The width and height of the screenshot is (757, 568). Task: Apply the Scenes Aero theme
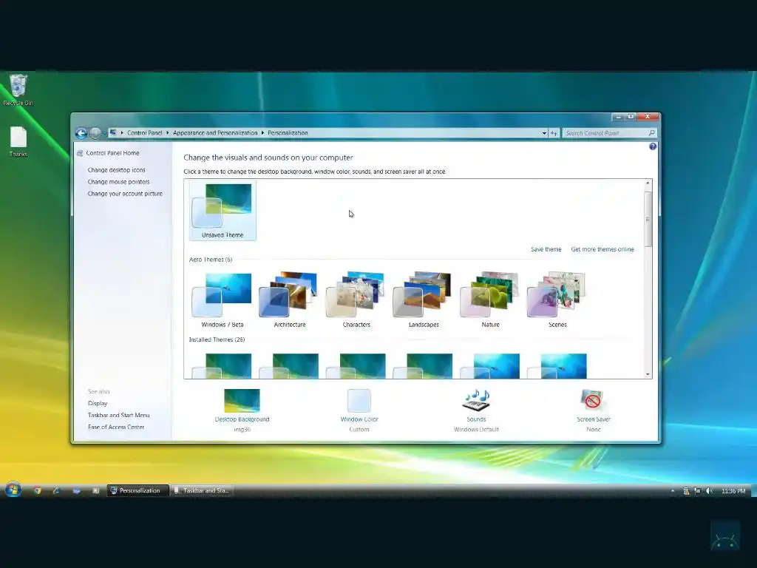(557, 300)
